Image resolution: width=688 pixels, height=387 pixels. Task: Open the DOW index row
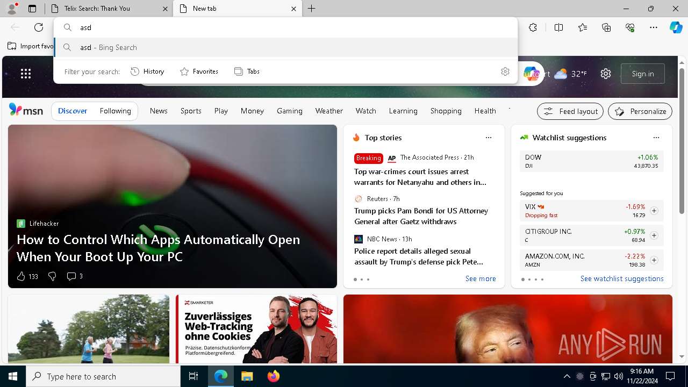click(591, 161)
